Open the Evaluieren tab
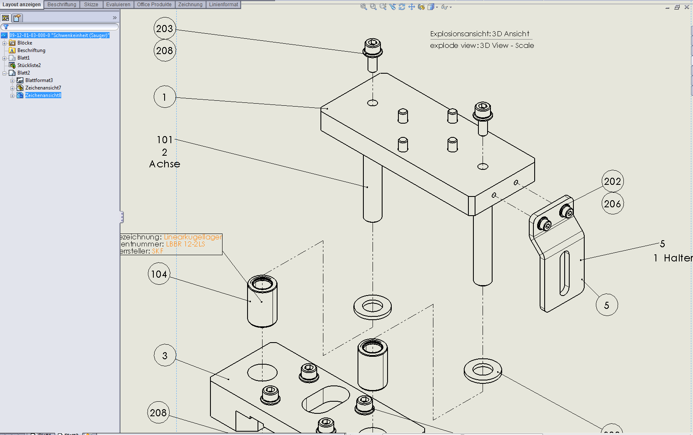The width and height of the screenshot is (693, 435). tap(118, 5)
